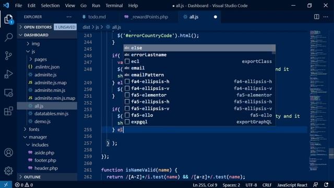Open the View menu
This screenshot has height=188, width=334.
(70, 6)
